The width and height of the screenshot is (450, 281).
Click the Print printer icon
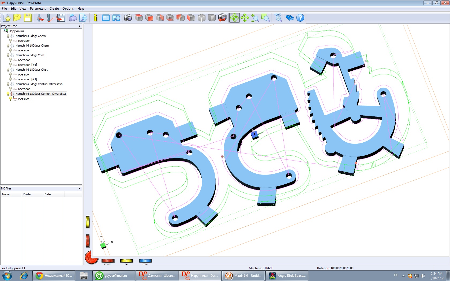pyautogui.click(x=73, y=18)
